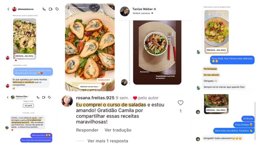This screenshot has width=262, height=148.
Task: Tap the Ver perfil button
Action: [28, 106]
